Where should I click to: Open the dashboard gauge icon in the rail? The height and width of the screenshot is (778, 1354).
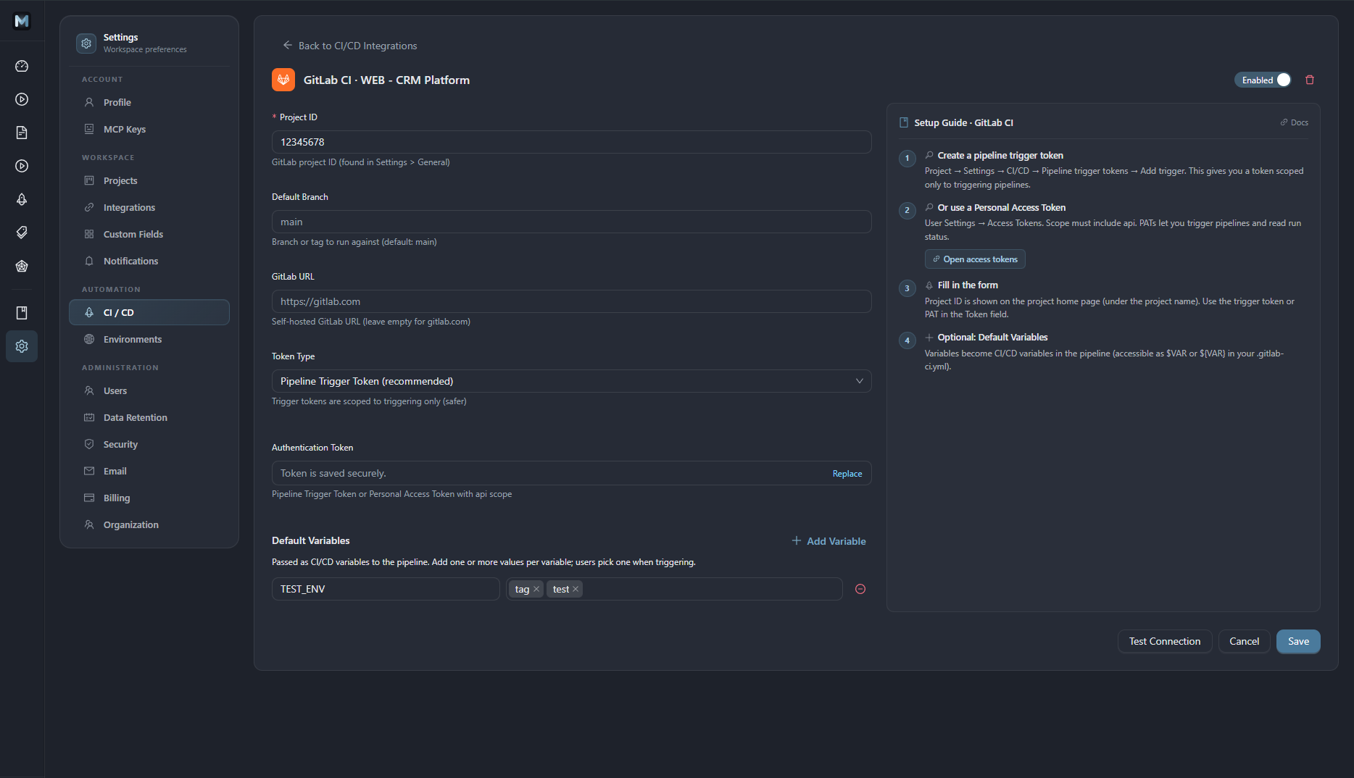[x=22, y=66]
